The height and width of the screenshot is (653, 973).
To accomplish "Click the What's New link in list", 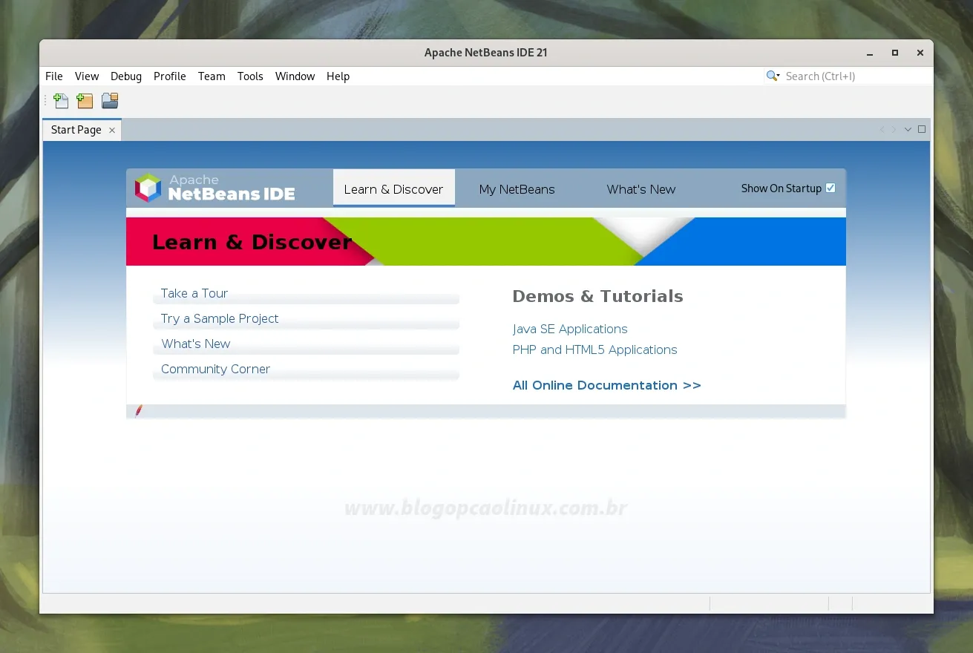I will [196, 344].
